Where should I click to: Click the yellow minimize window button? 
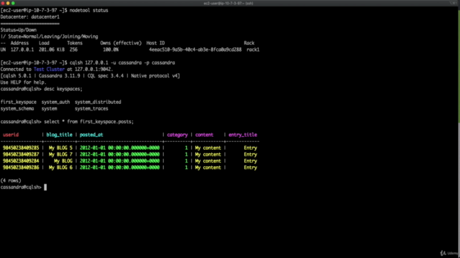pyautogui.click(x=8, y=3)
